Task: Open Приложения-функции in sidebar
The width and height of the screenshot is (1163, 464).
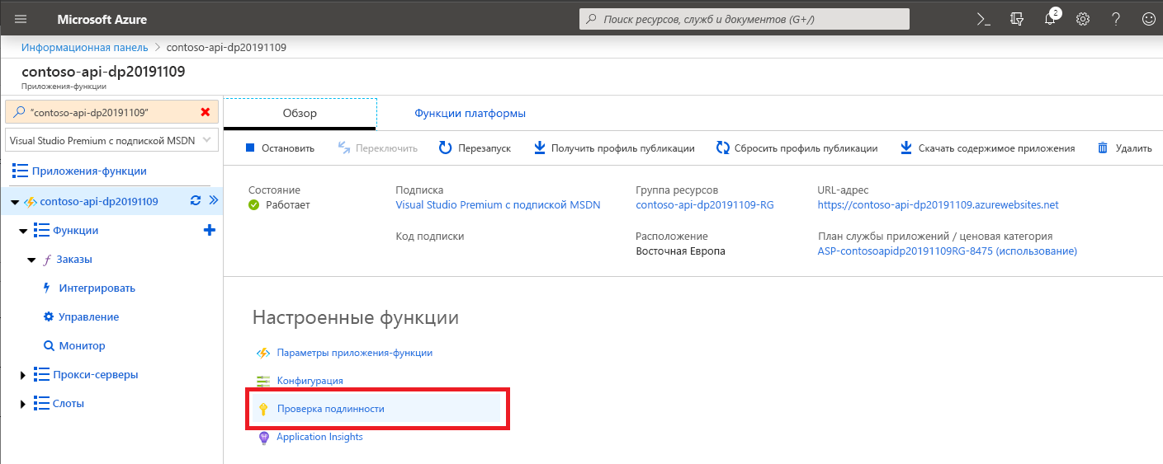Action: click(89, 171)
